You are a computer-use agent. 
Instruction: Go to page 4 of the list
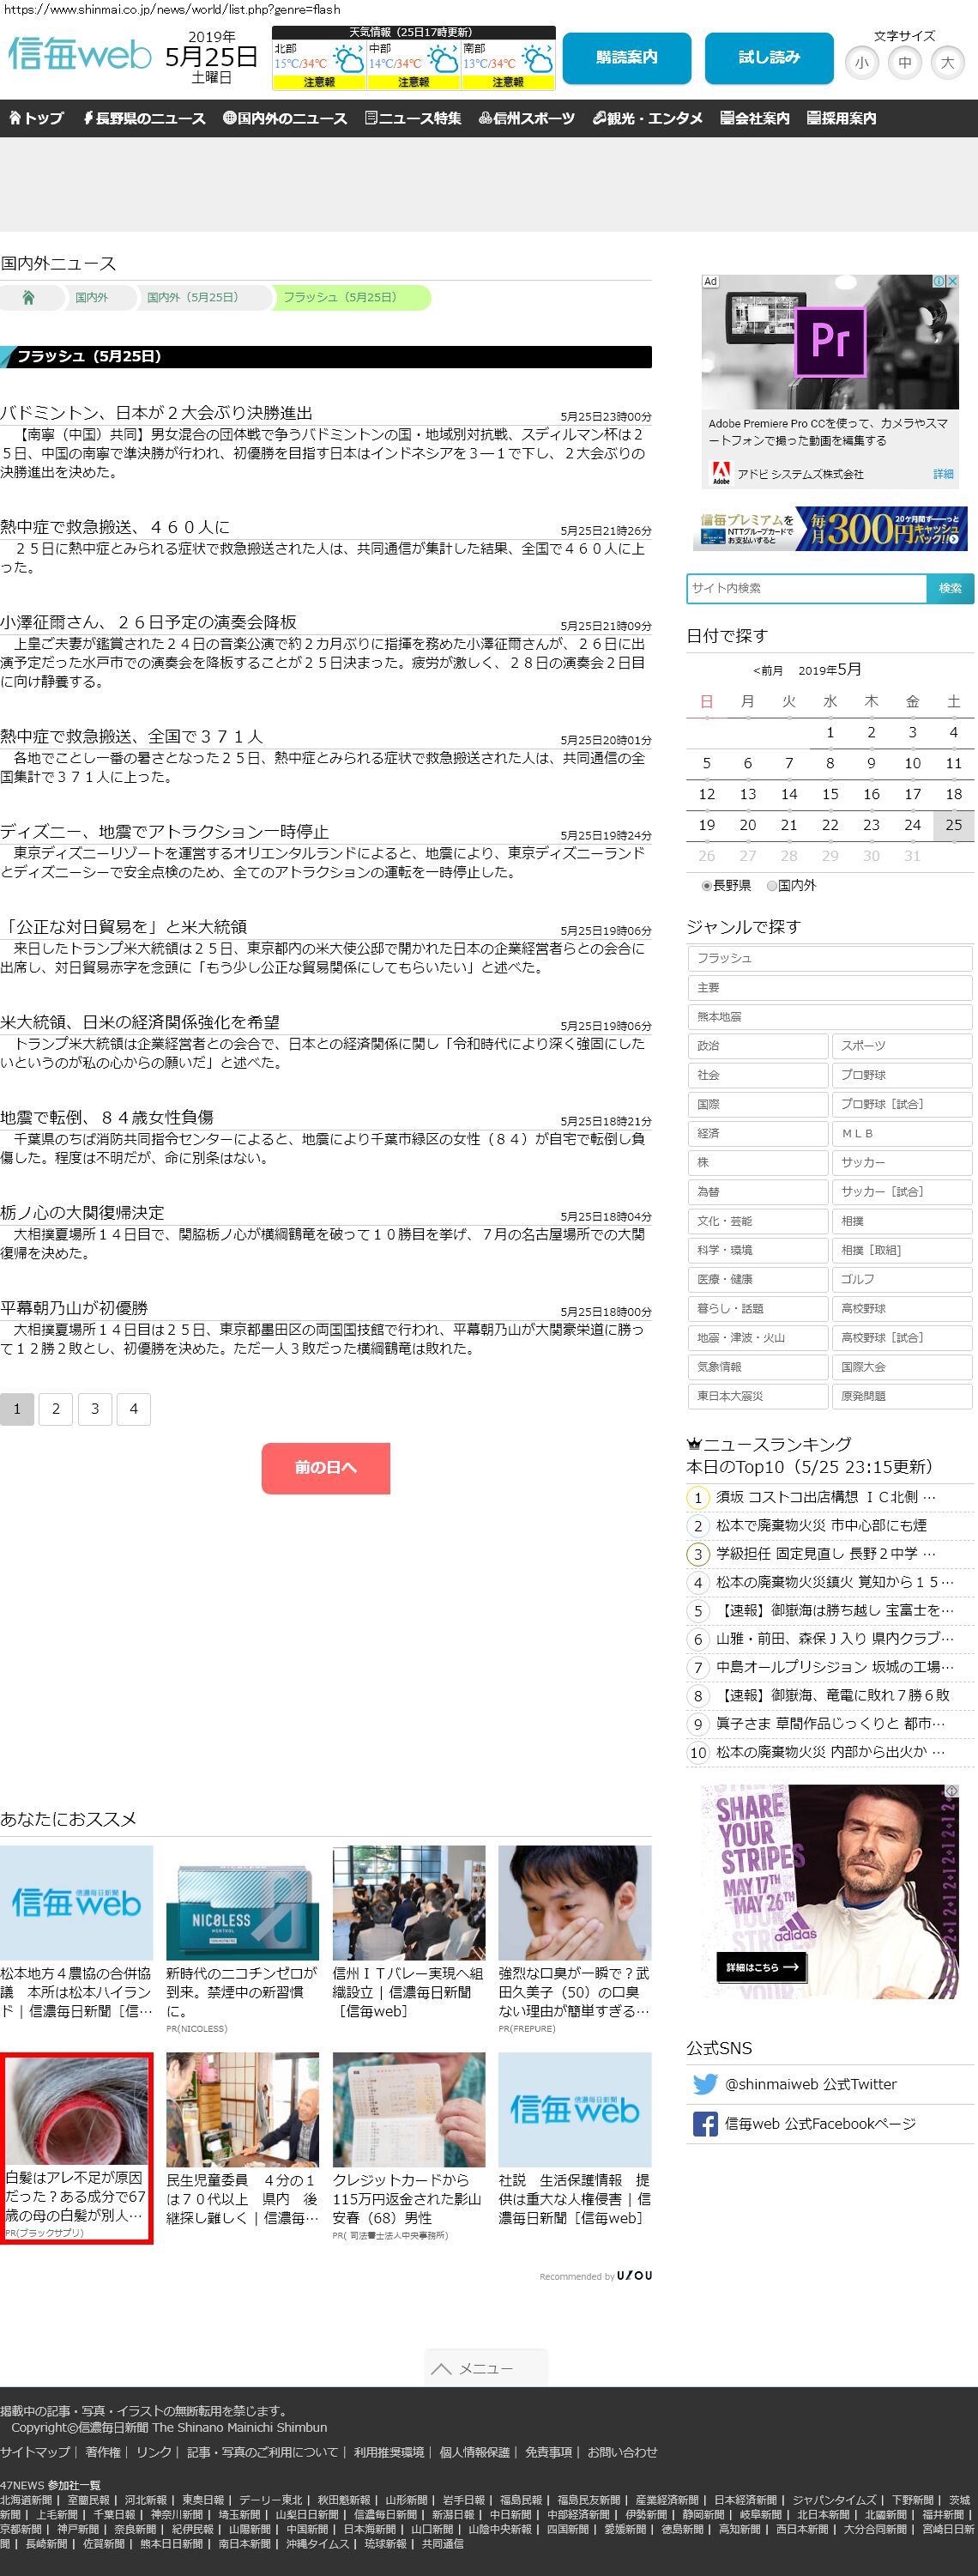point(134,1409)
